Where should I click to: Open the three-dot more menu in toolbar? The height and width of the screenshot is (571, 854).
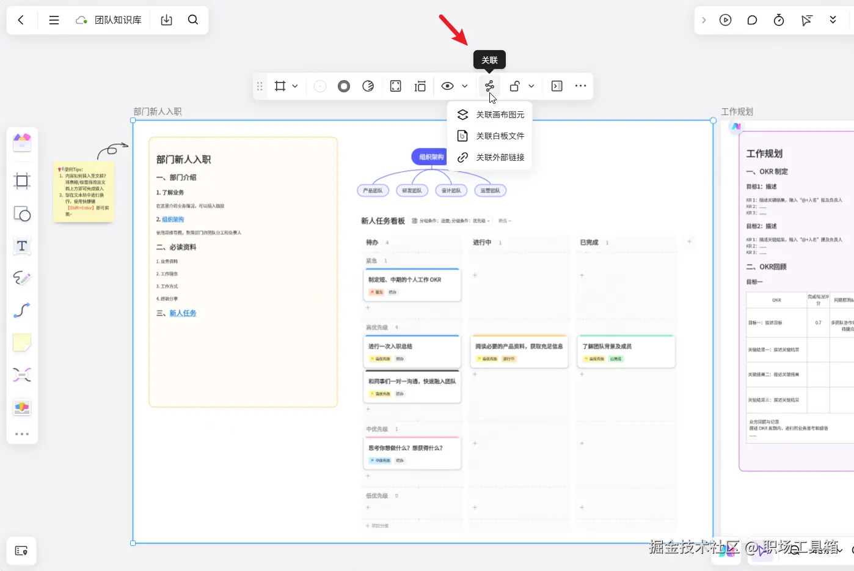[x=580, y=86]
